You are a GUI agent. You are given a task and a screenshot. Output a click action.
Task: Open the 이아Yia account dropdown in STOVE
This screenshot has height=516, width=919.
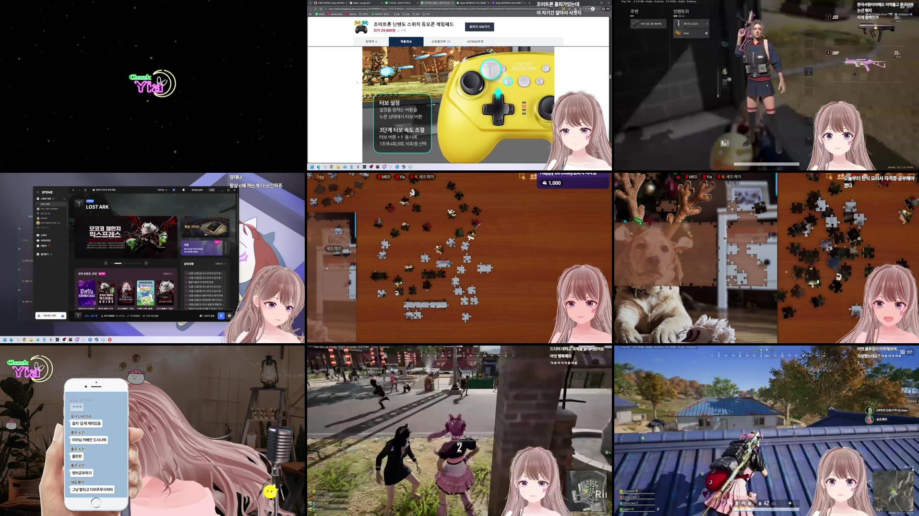click(x=162, y=190)
